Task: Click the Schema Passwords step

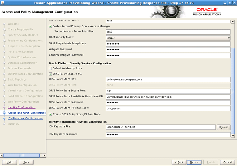Action: pos(19,68)
